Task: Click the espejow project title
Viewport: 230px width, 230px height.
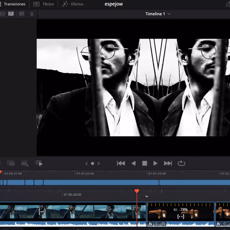Action: click(x=114, y=4)
